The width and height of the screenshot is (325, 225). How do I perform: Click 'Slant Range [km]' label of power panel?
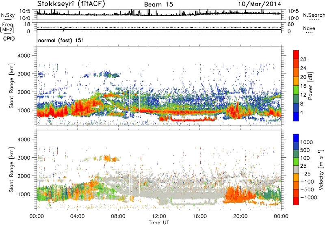11,86
